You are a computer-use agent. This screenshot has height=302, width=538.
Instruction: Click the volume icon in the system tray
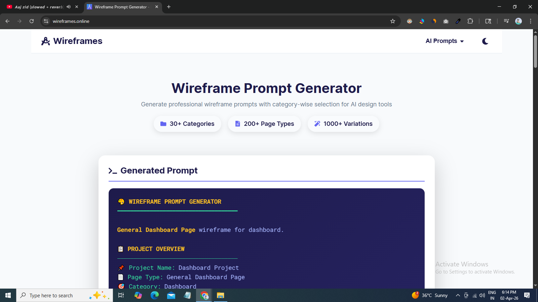pyautogui.click(x=483, y=295)
